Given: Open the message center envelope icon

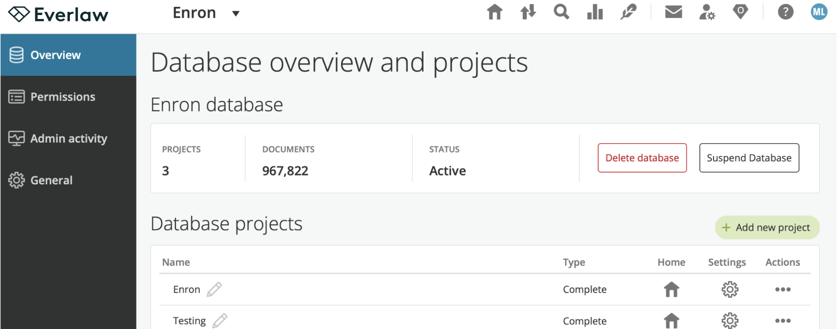Looking at the screenshot, I should (673, 12).
